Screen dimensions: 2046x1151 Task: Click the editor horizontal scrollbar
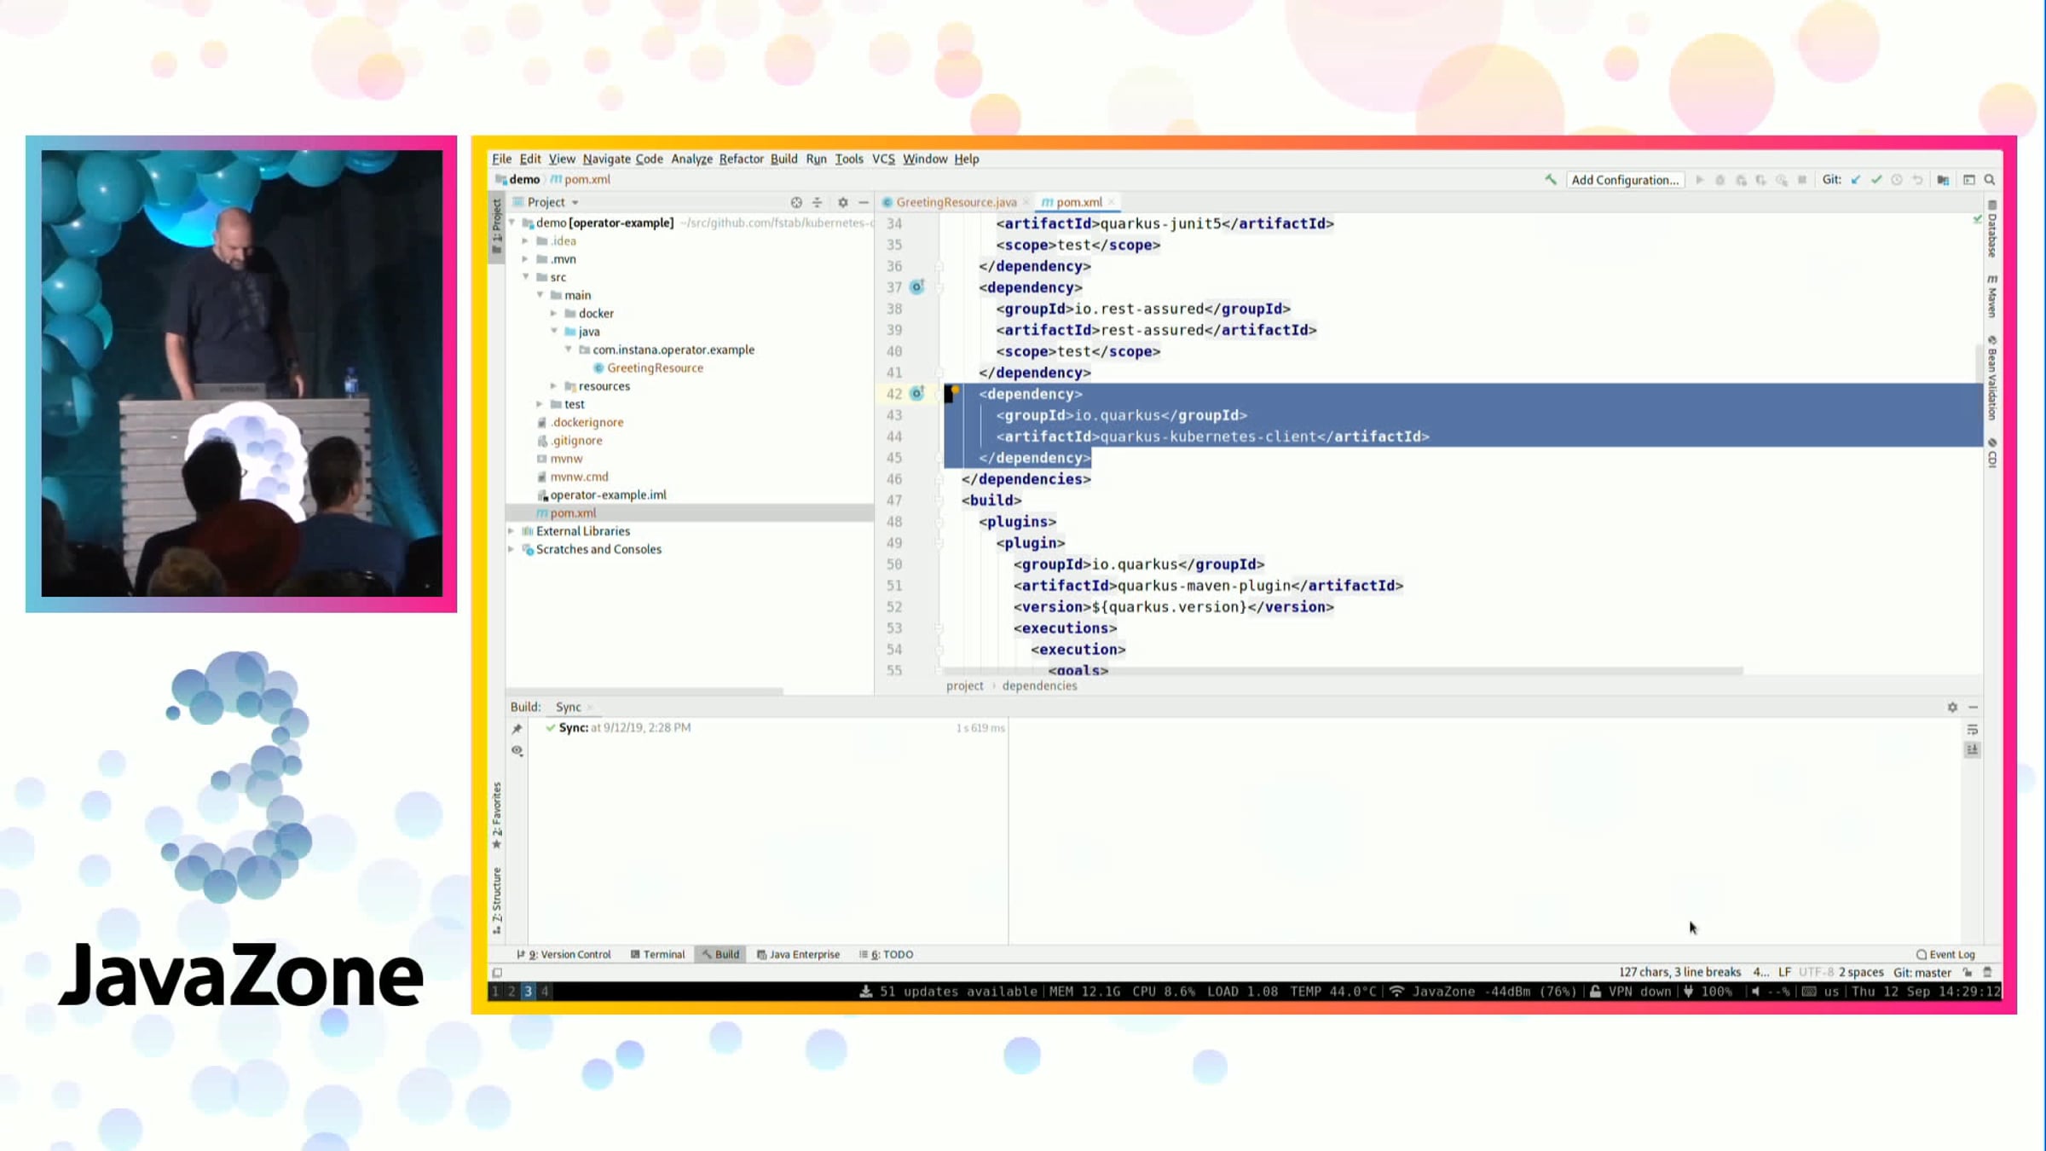1343,671
